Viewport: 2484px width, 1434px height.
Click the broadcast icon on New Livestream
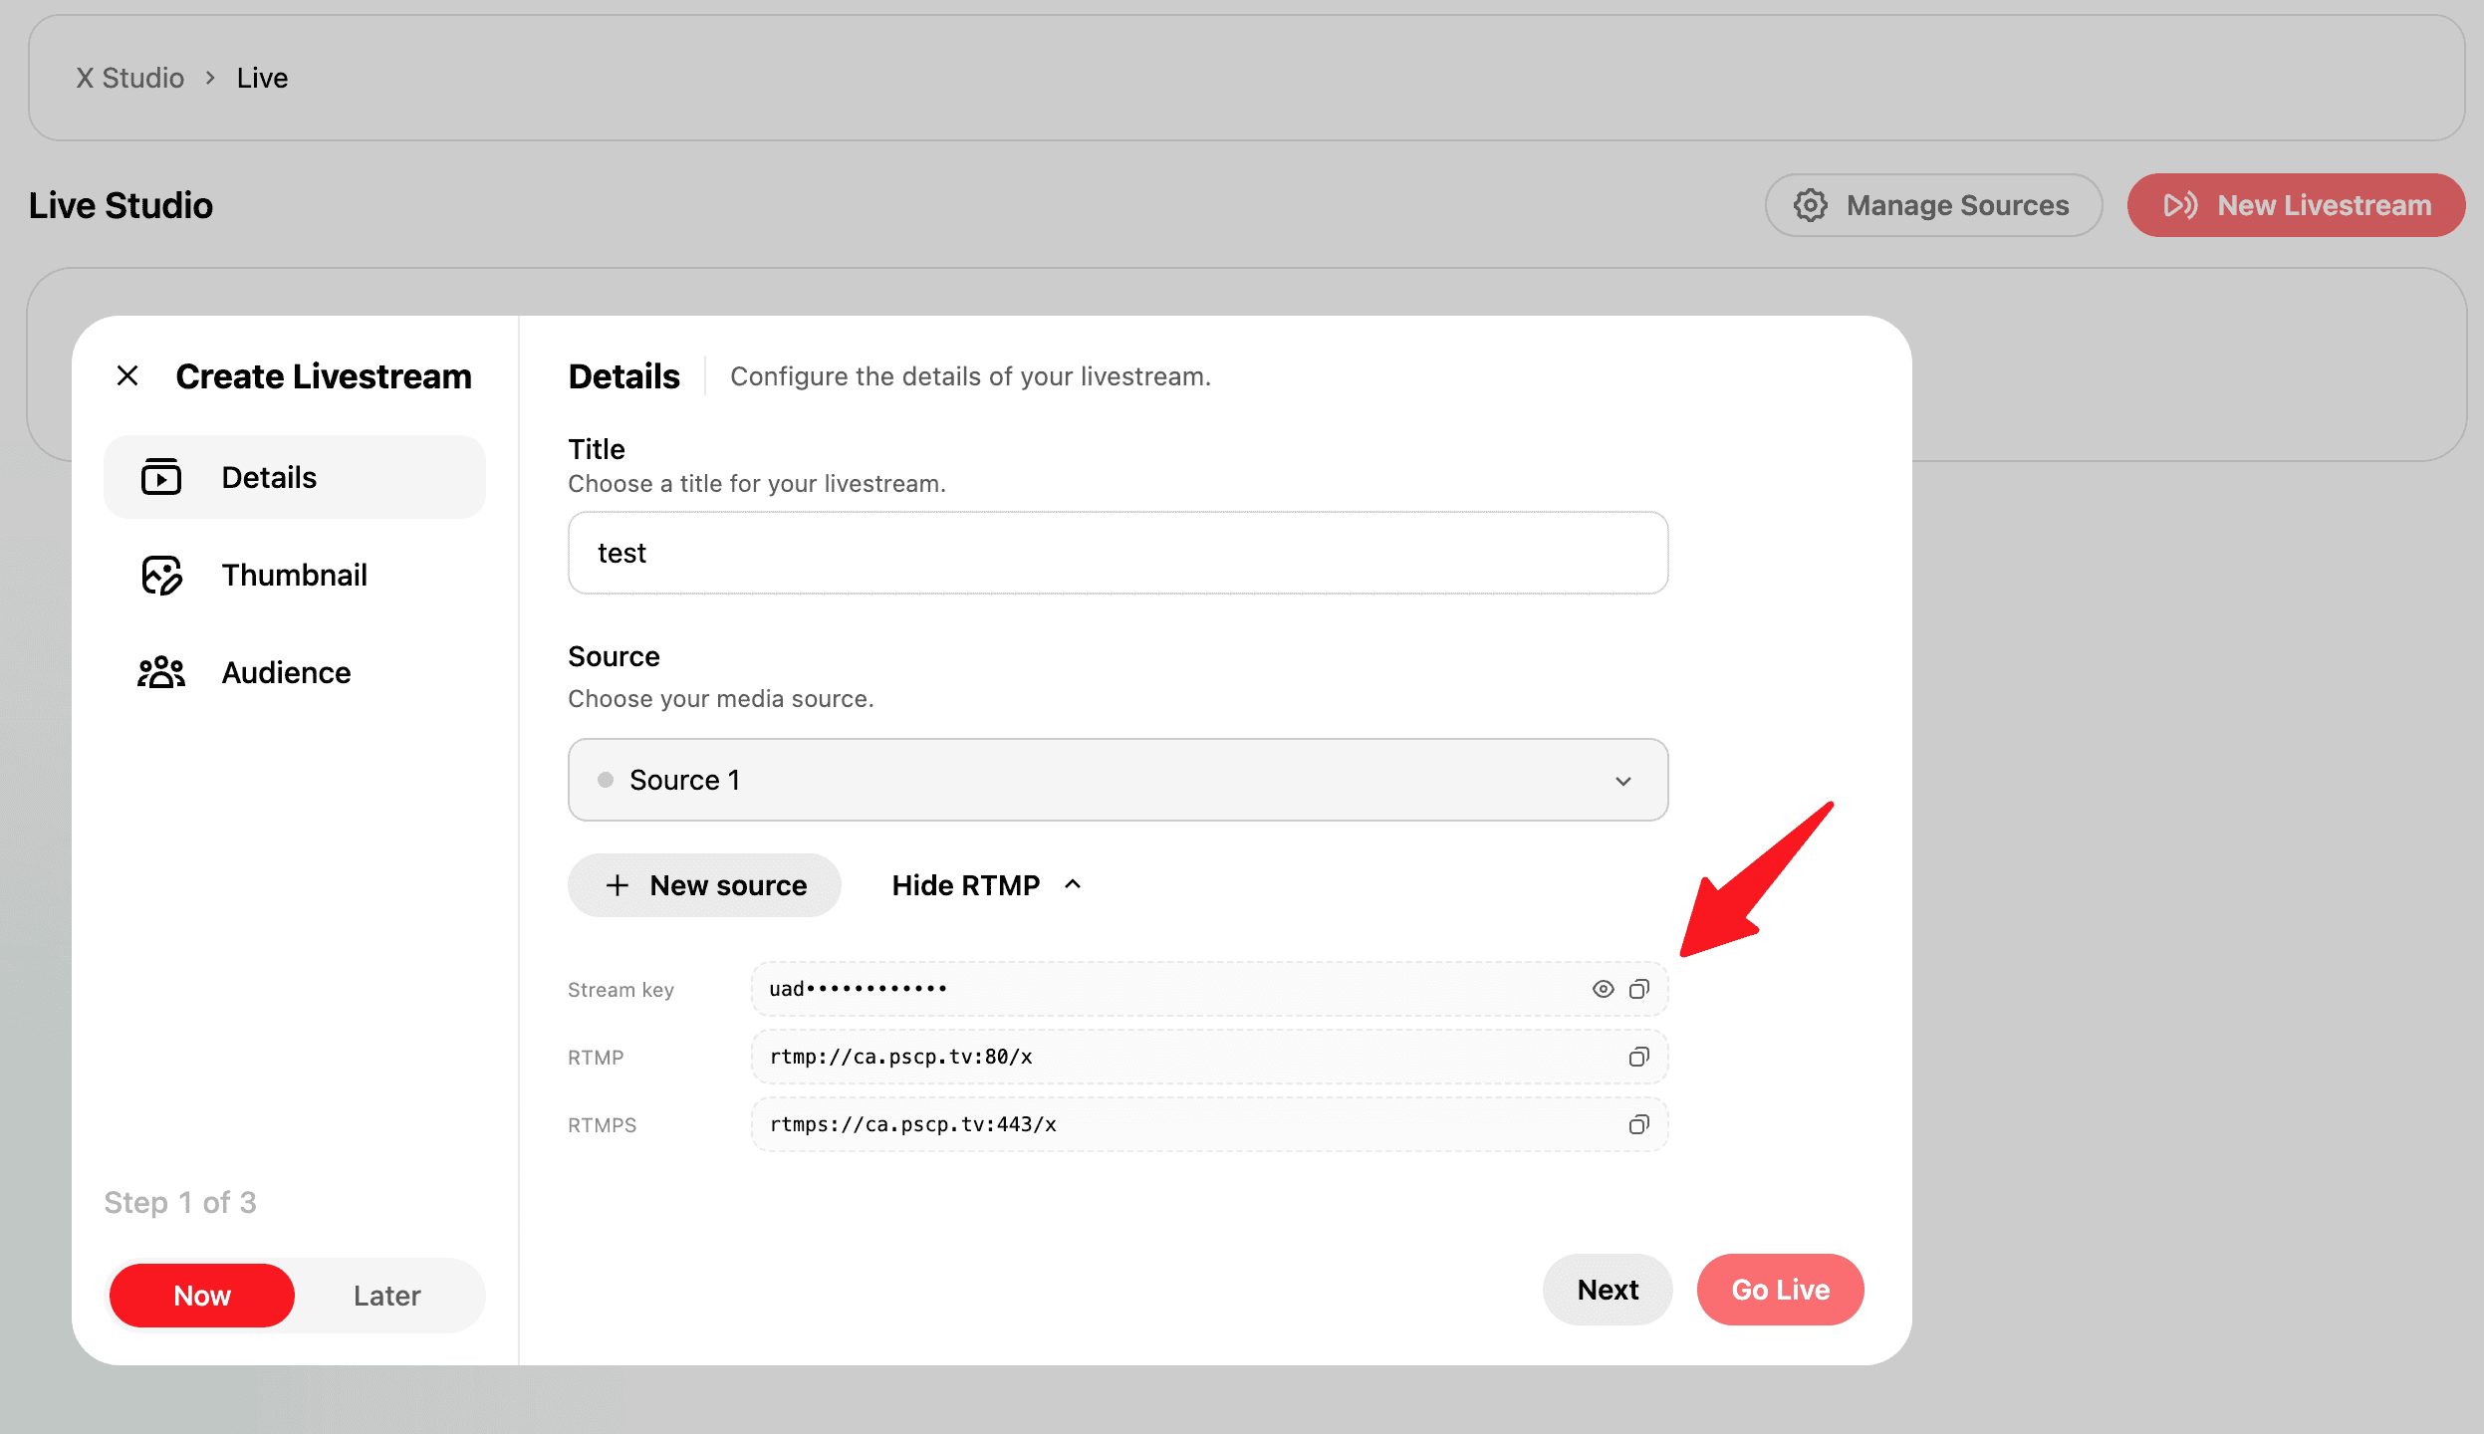coord(2180,205)
